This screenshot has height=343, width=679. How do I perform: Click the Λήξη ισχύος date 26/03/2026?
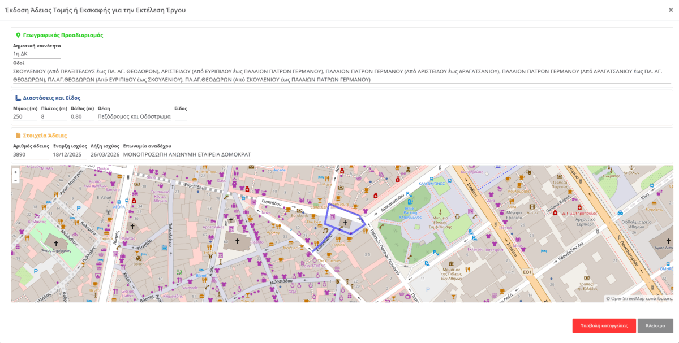point(105,154)
